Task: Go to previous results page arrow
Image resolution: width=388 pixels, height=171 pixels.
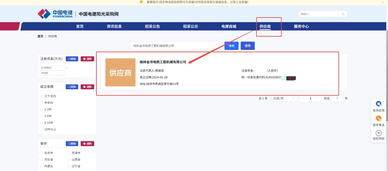Action: tap(304, 98)
